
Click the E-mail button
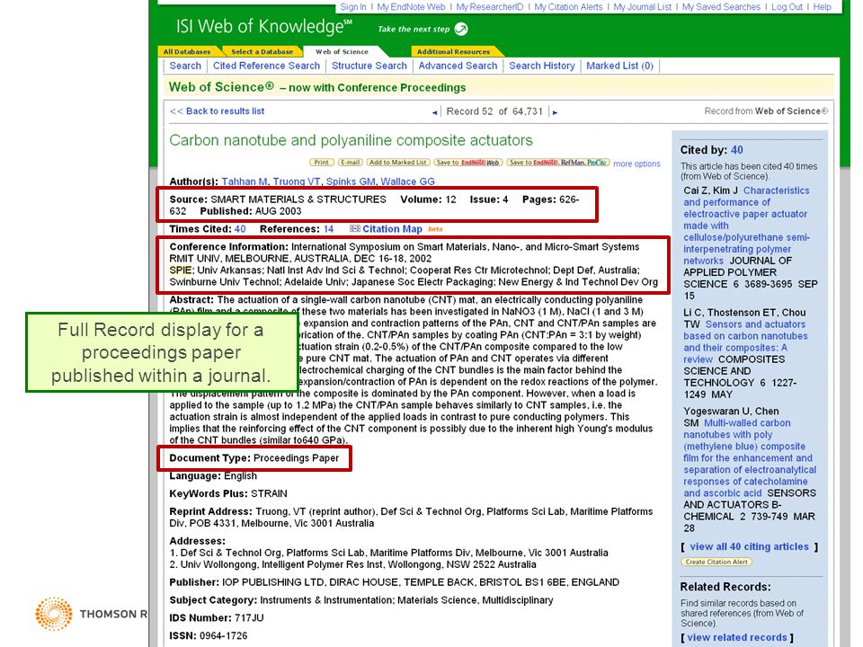[350, 163]
